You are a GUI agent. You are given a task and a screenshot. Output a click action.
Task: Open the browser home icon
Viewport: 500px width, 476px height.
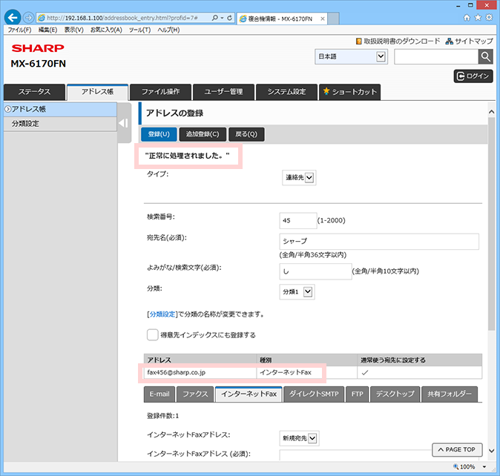(467, 18)
